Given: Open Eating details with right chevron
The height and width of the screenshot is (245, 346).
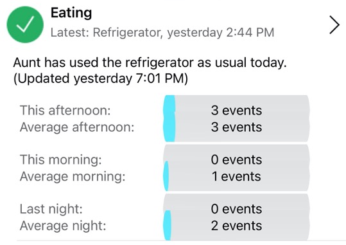Looking at the screenshot, I should tap(334, 25).
